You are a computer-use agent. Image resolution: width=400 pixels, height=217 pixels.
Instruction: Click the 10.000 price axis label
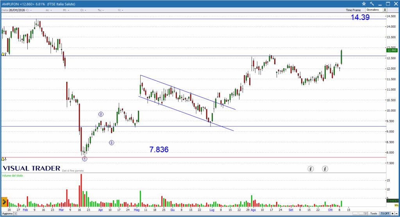[391, 111]
